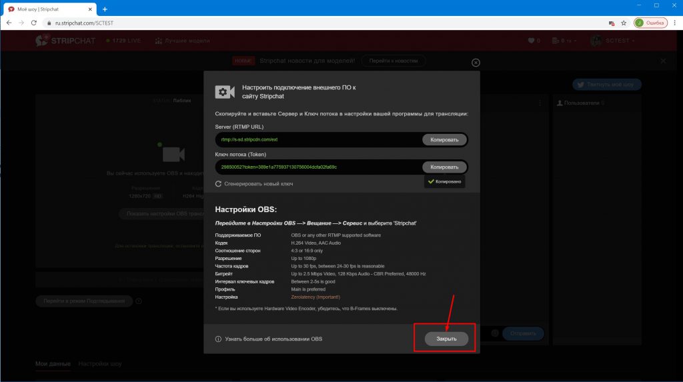This screenshot has height=382, width=683.
Task: Click the 'Up to 1080p' resolution value
Action: pyautogui.click(x=303, y=258)
